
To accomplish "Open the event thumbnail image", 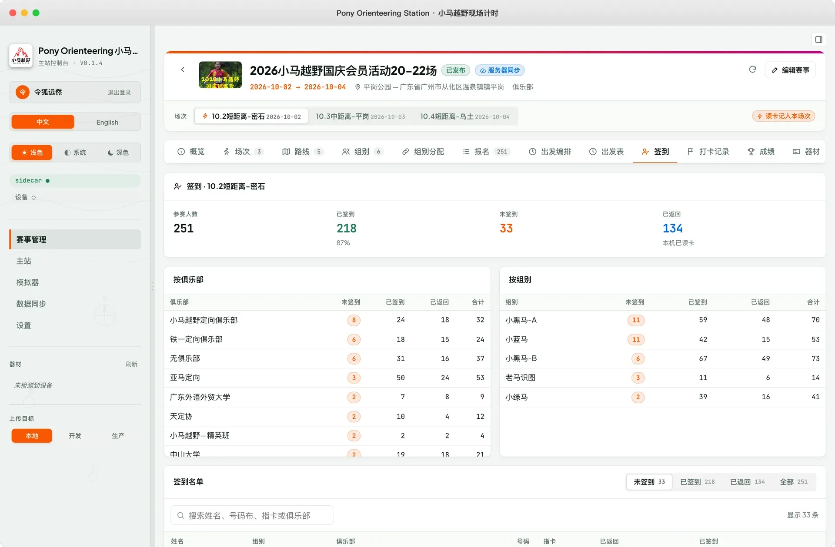I will (x=220, y=75).
